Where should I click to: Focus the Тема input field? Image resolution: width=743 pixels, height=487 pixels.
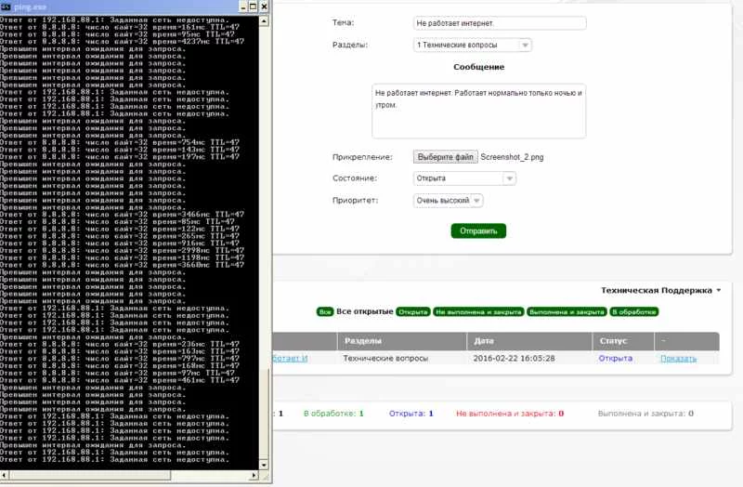tap(500, 22)
